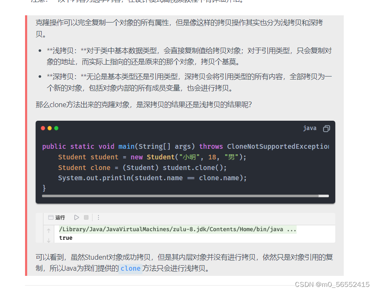The image size is (376, 292).
Task: Click the inline clone code tag
Action: click(x=130, y=268)
